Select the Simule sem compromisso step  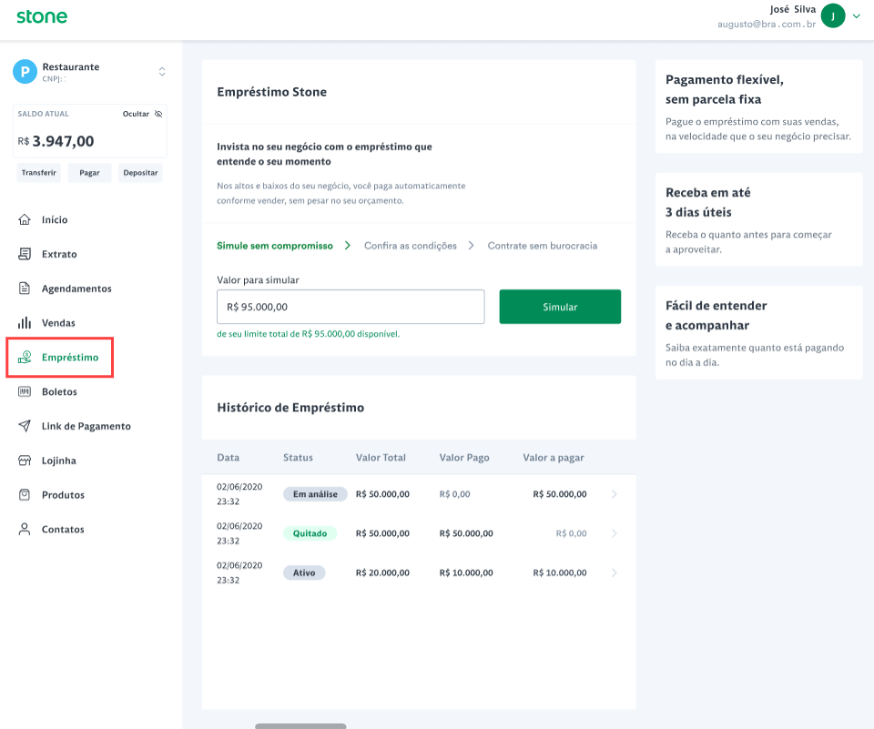click(x=275, y=246)
